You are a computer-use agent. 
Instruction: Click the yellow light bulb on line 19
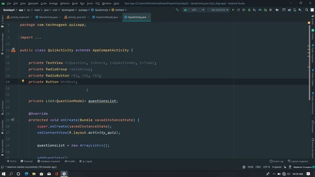click(23, 81)
